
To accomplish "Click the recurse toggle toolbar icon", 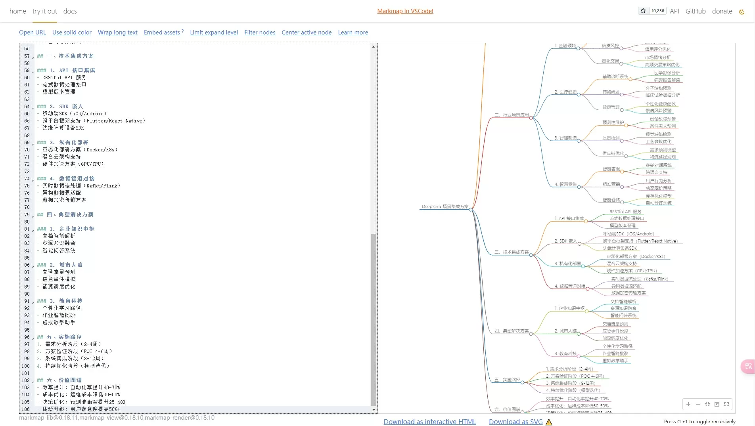I will [717, 404].
